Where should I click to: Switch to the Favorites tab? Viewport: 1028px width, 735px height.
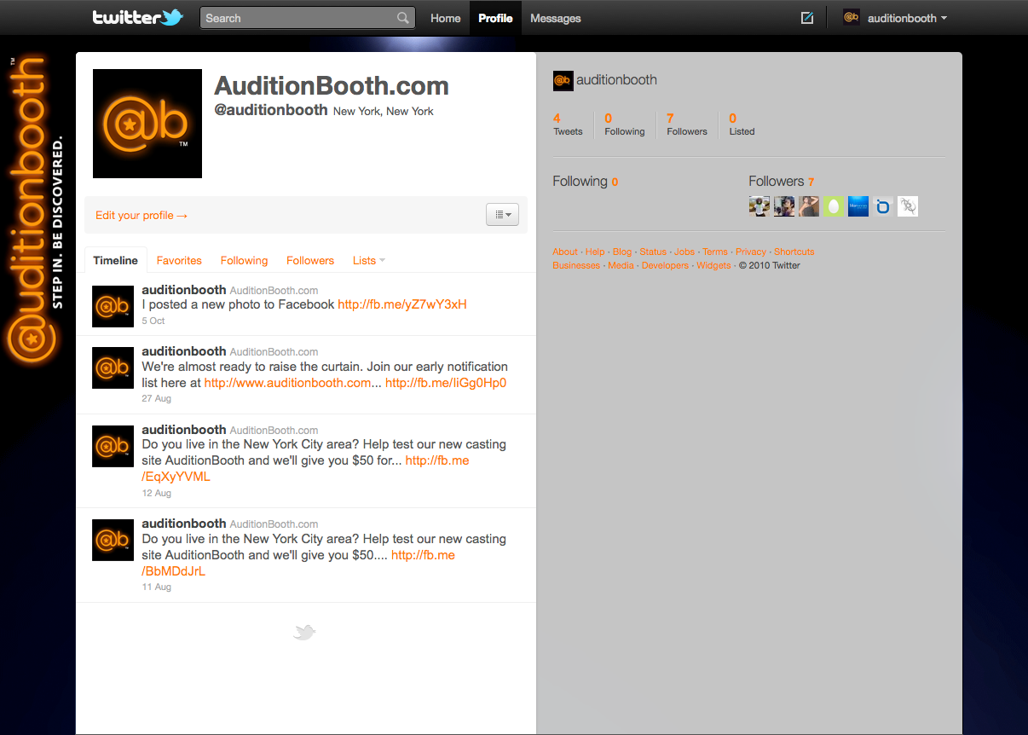point(179,260)
